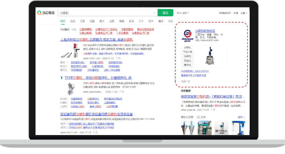The width and height of the screenshot is (285, 154).
Task: Click the green outdoor machine thumbnail
Action: 205,128
